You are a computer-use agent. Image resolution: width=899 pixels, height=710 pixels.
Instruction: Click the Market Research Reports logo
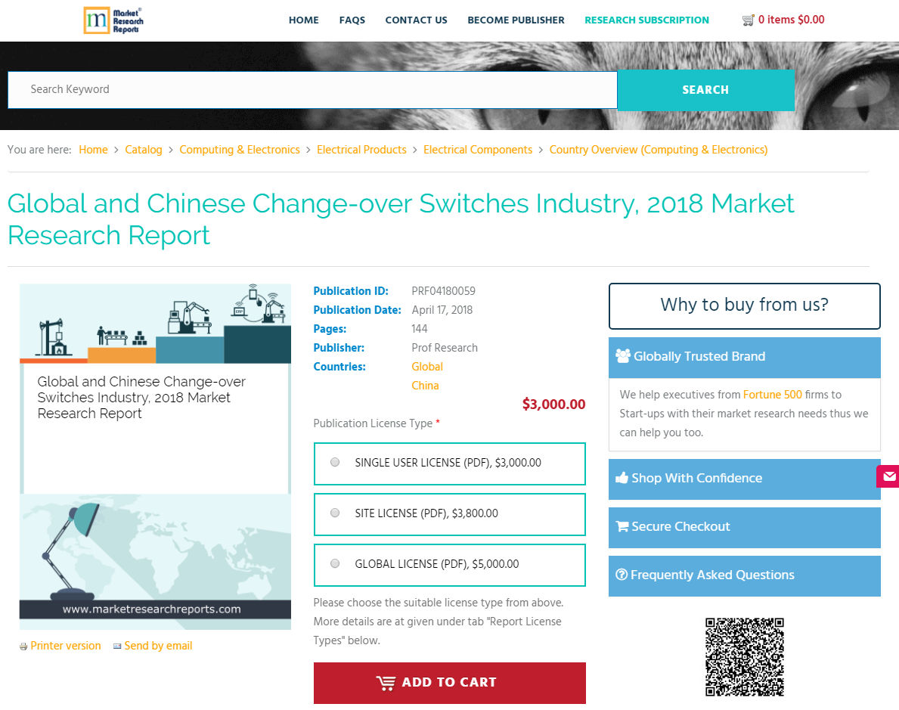(x=113, y=20)
